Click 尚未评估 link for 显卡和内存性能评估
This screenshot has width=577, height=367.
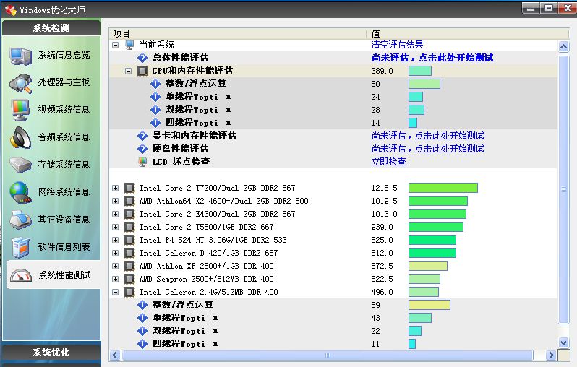427,136
